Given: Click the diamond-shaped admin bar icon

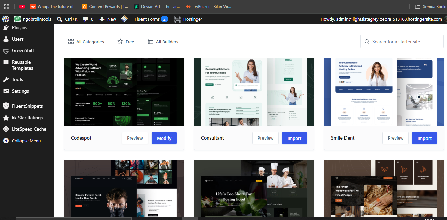Looking at the screenshot, I should click(x=124, y=19).
